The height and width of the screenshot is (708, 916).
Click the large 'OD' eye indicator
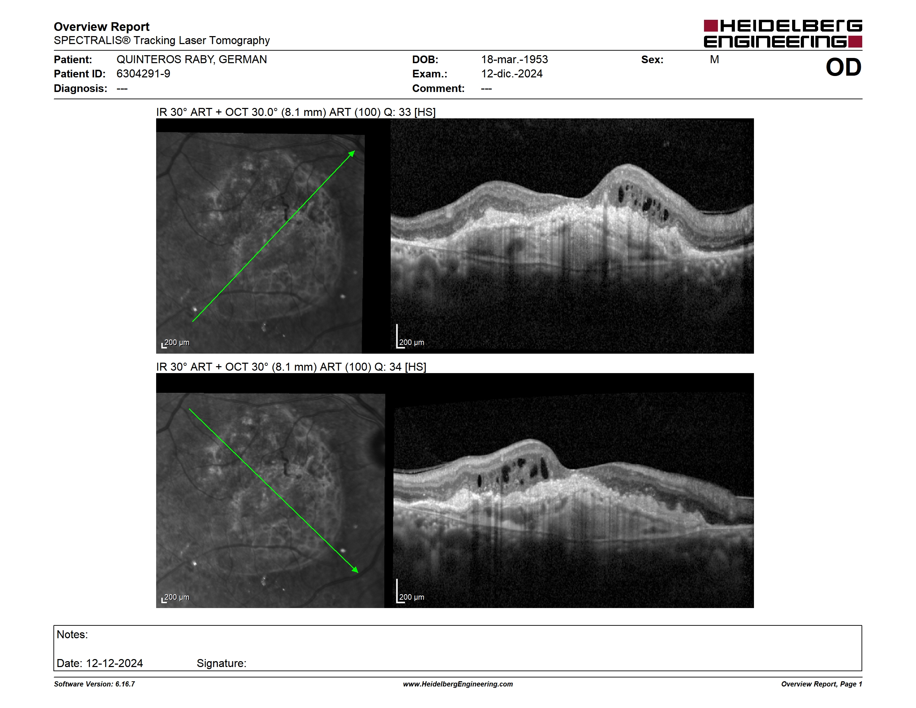tap(843, 67)
